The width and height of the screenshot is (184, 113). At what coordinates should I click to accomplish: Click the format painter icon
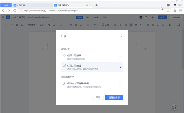click(17, 25)
